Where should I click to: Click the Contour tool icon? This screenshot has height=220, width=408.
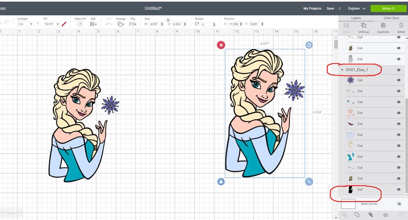[x=401, y=215]
